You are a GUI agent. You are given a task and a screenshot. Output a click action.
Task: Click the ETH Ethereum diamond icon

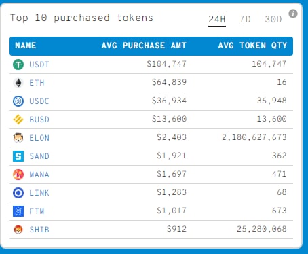(18, 83)
